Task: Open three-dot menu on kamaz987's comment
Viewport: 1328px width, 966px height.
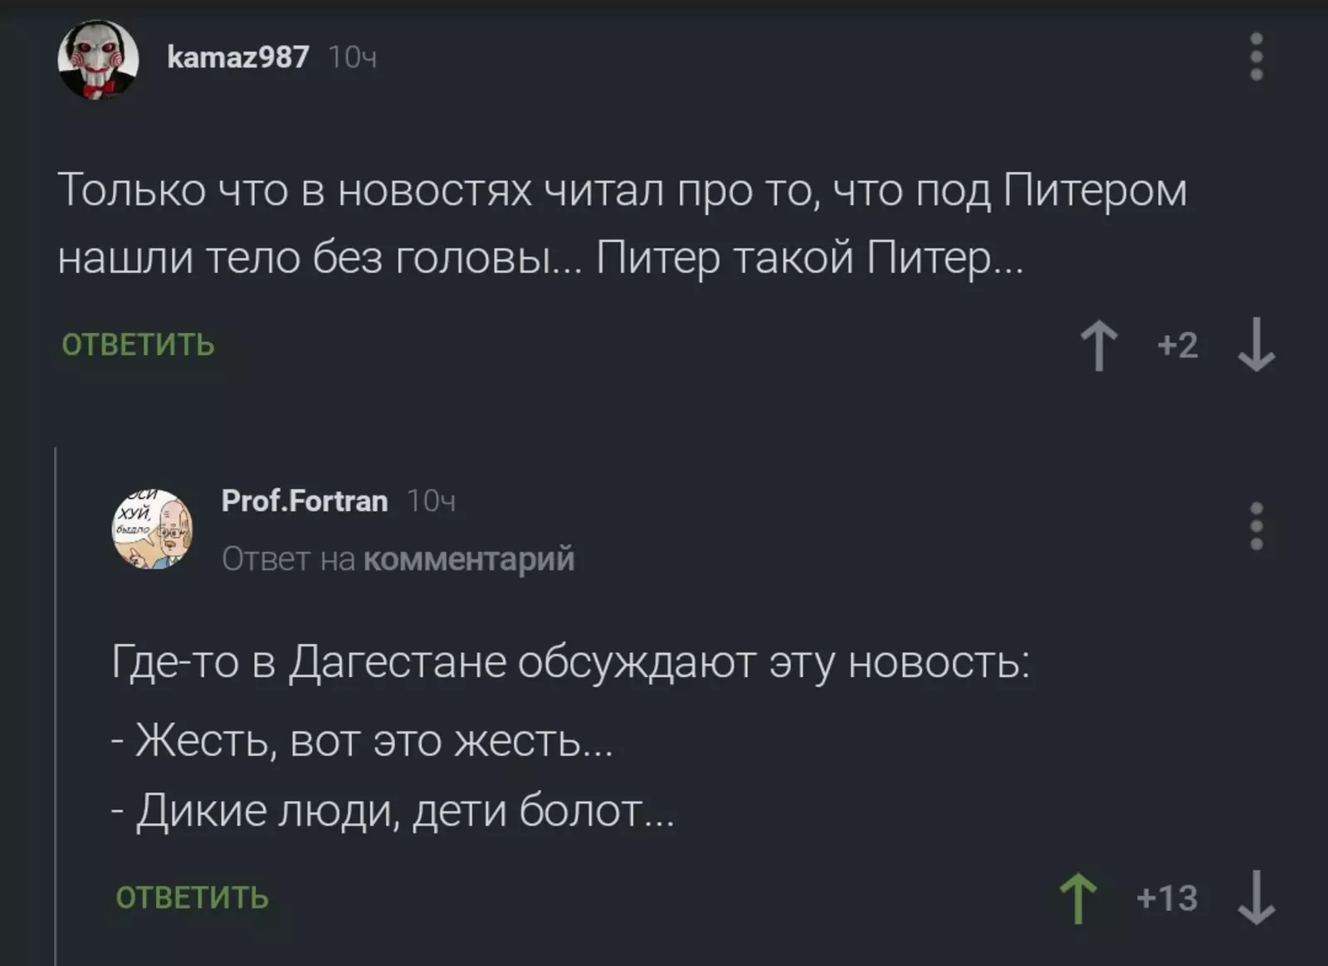Action: coord(1256,57)
